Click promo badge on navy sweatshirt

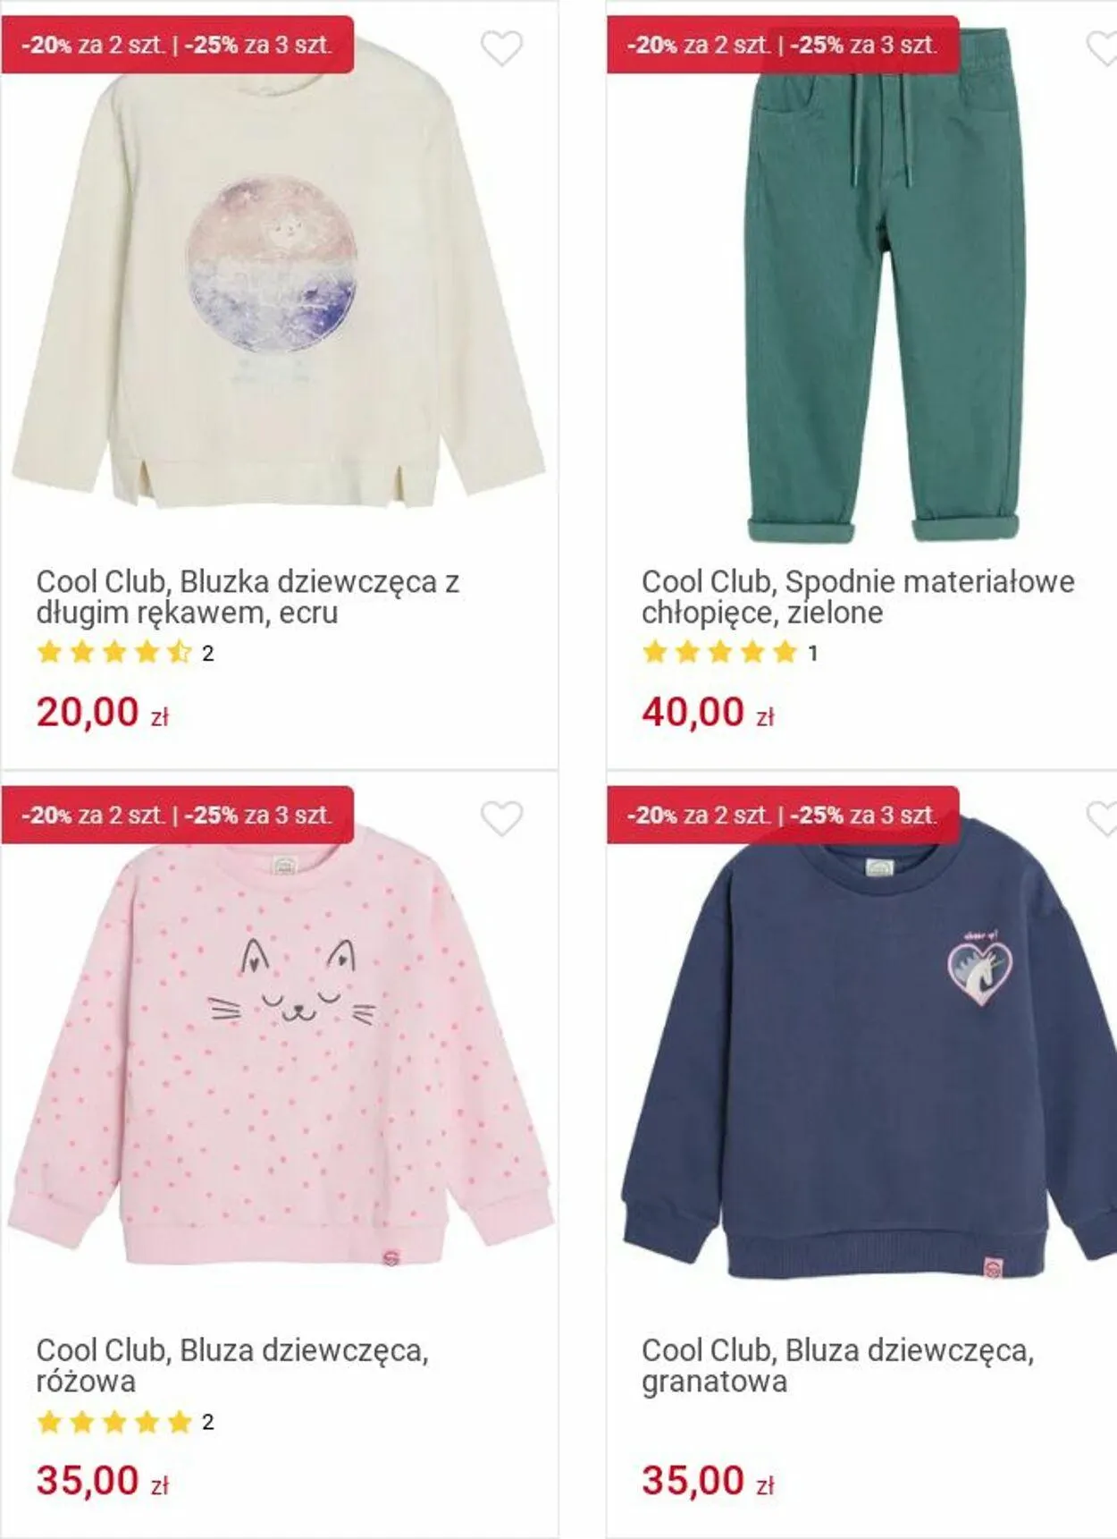tap(783, 815)
